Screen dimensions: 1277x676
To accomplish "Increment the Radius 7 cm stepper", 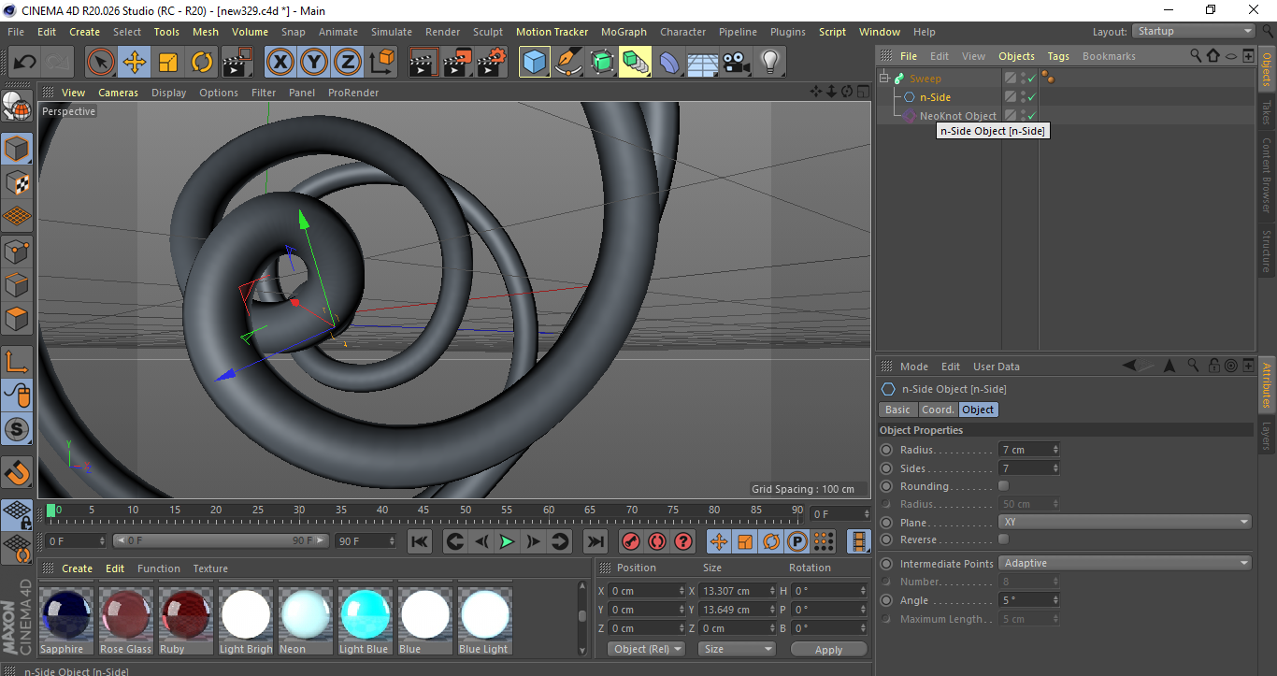I will click(1055, 447).
